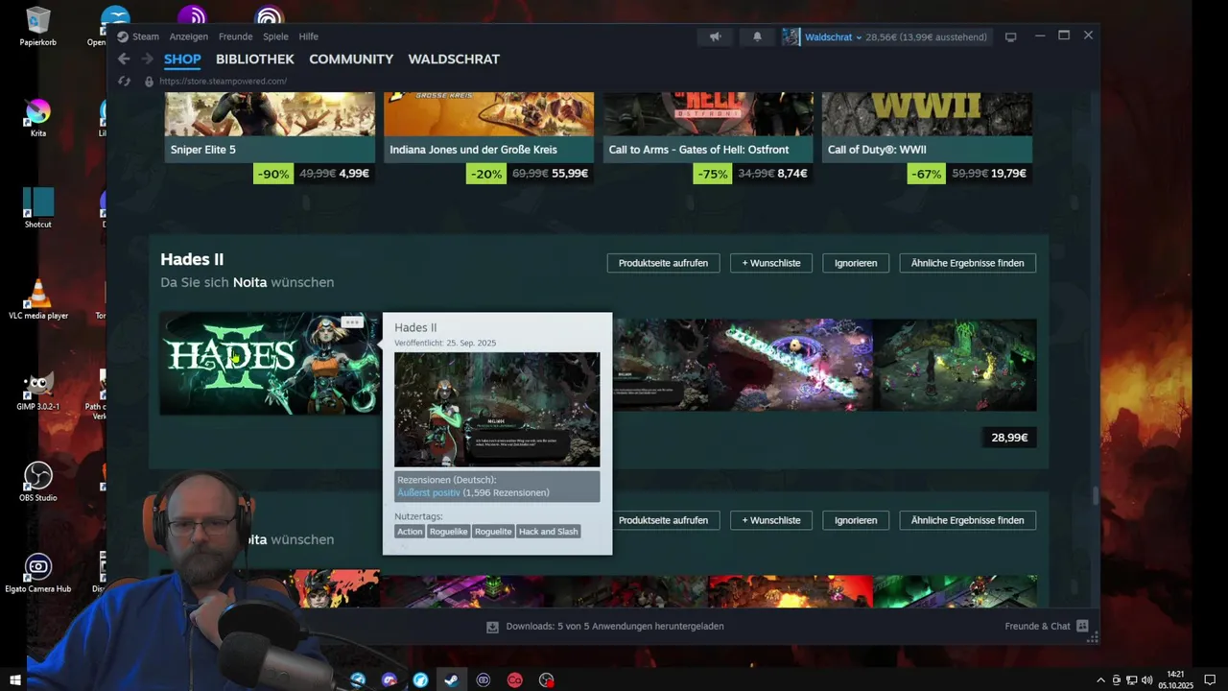Click Produktseite aufrufen for Hades II
This screenshot has width=1228, height=691.
coord(663,263)
